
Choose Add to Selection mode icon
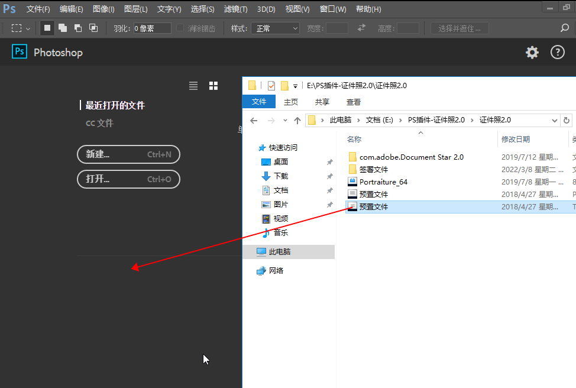(63, 28)
